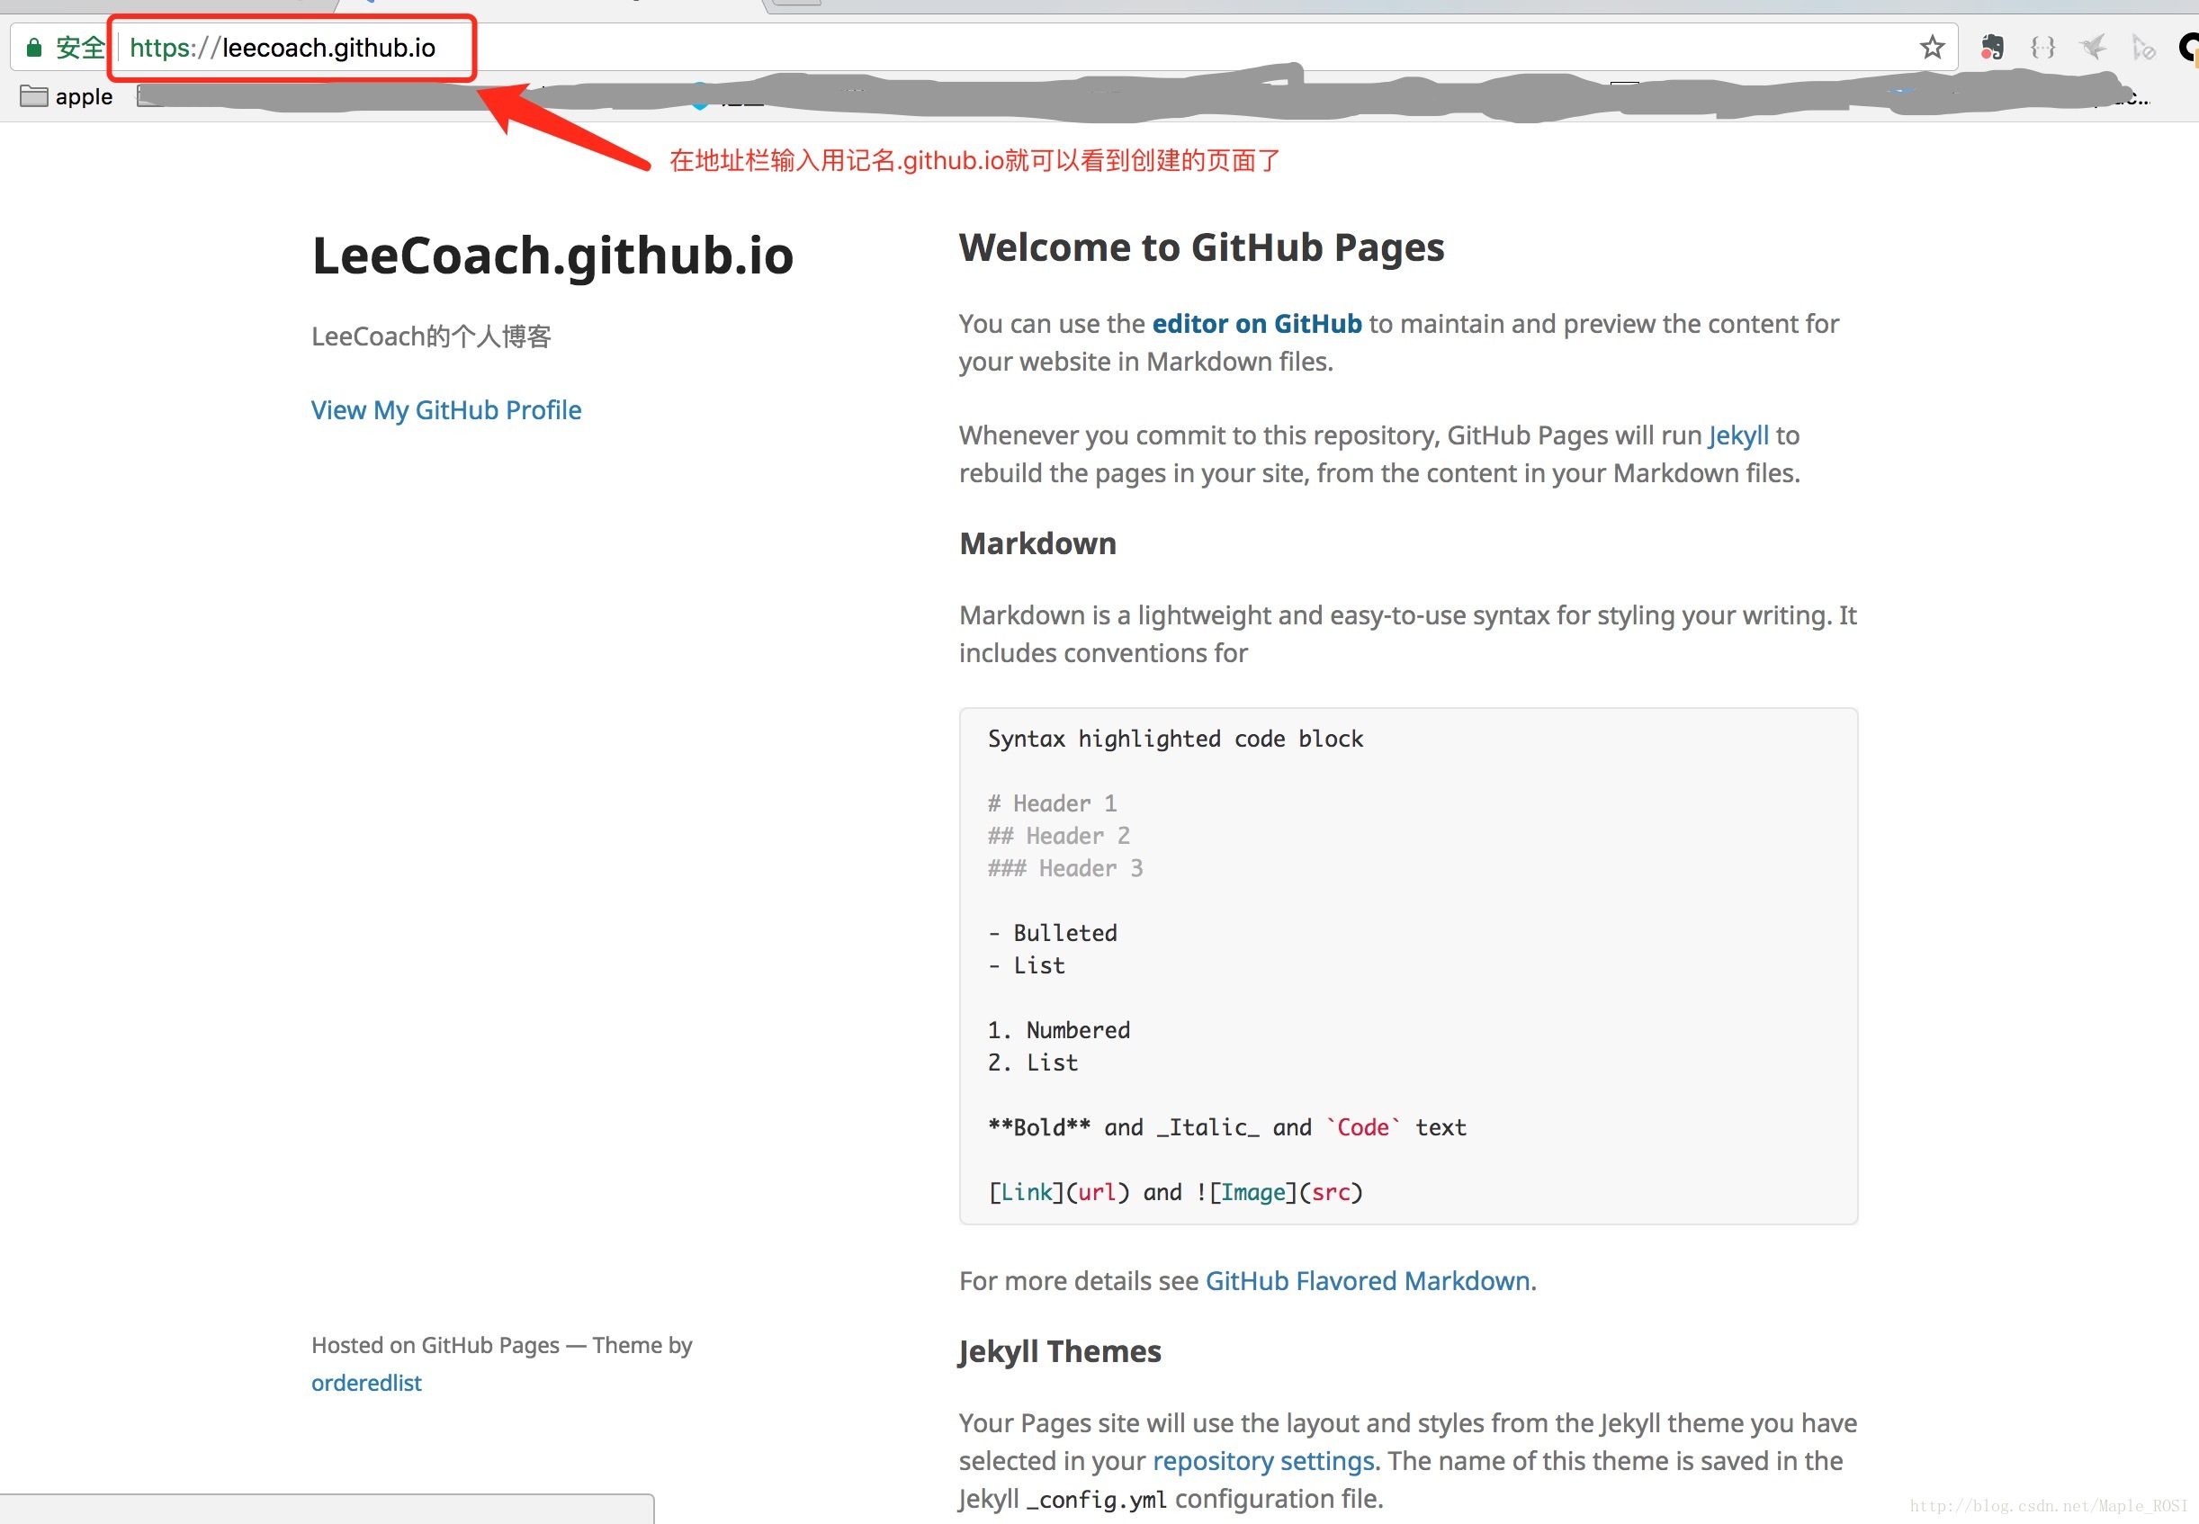Image resolution: width=2199 pixels, height=1524 pixels.
Task: Click the LeeCoach.github.io site title
Action: click(552, 255)
